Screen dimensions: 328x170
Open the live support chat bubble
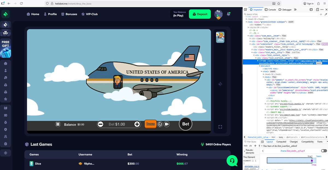point(232,161)
